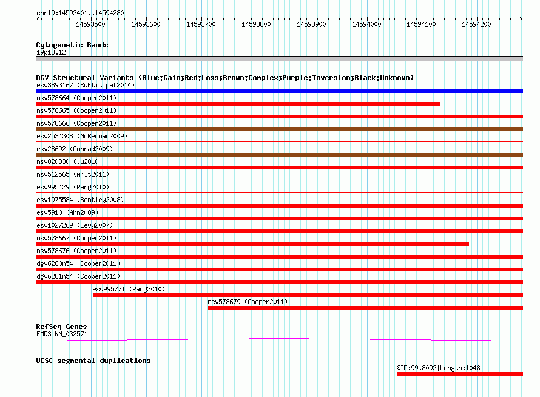Click ruler position 14594100
540x397 pixels.
pos(421,24)
